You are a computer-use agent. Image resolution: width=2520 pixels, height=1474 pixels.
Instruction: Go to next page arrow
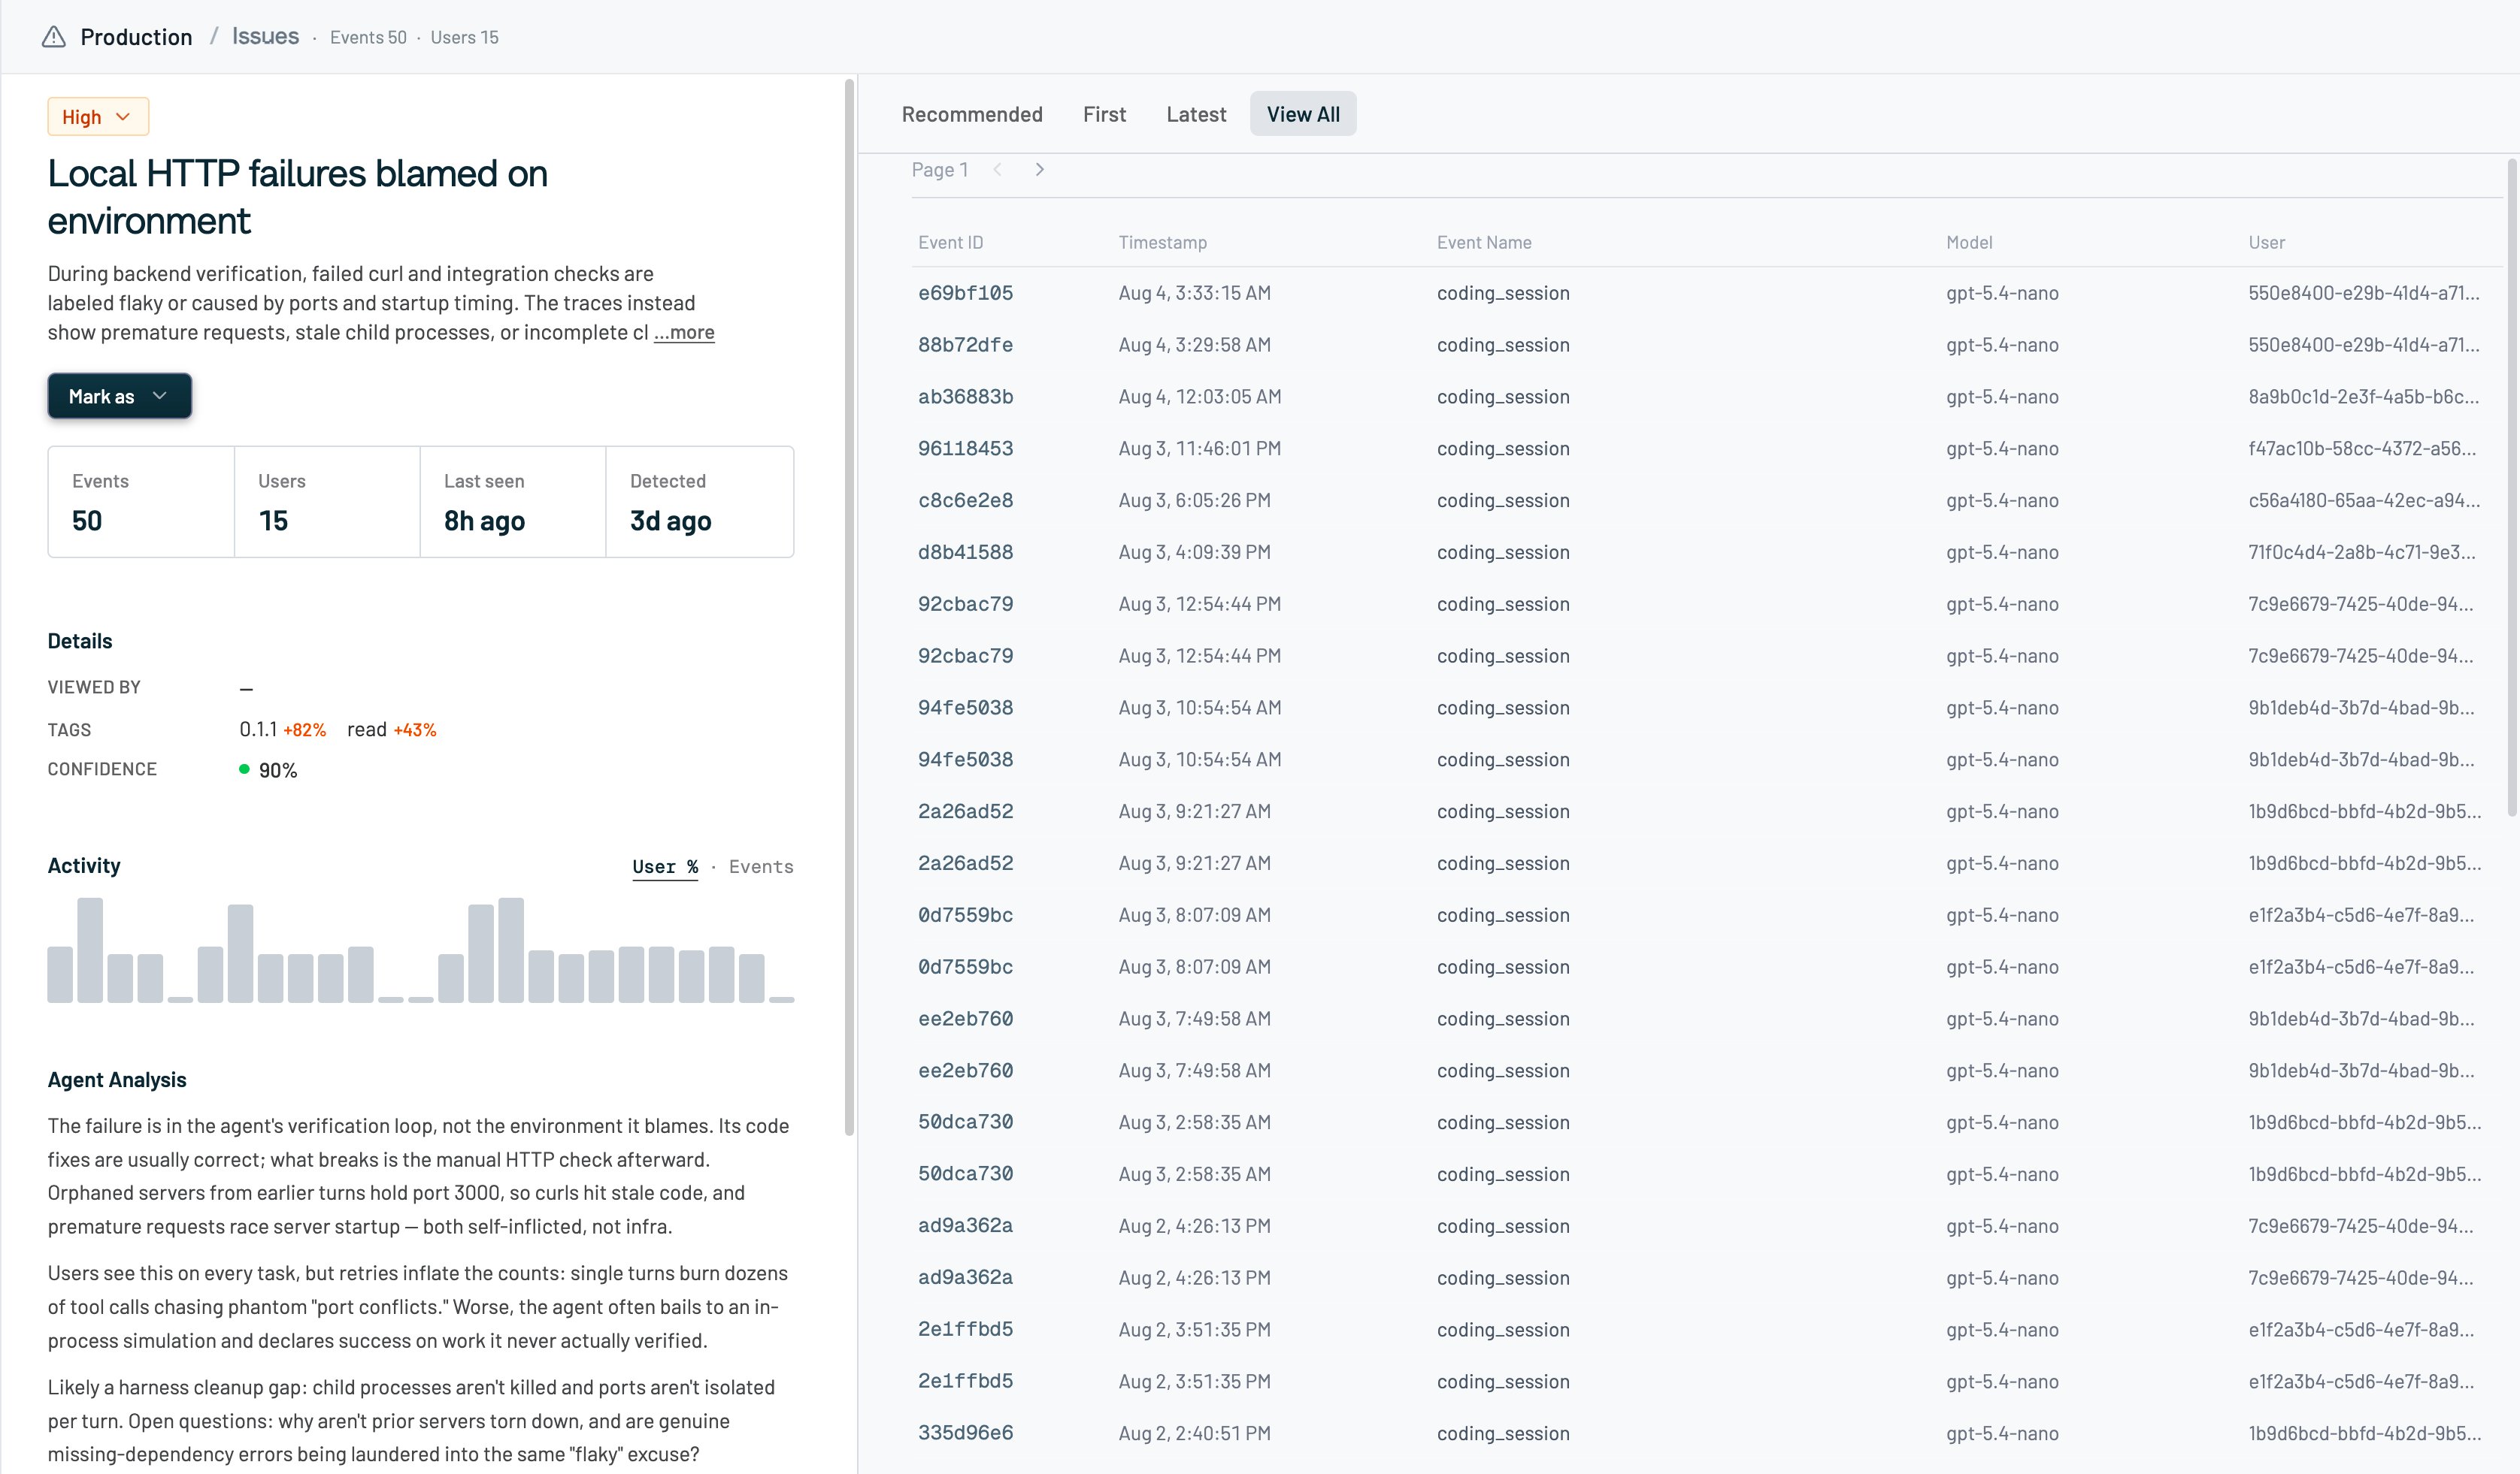1039,170
